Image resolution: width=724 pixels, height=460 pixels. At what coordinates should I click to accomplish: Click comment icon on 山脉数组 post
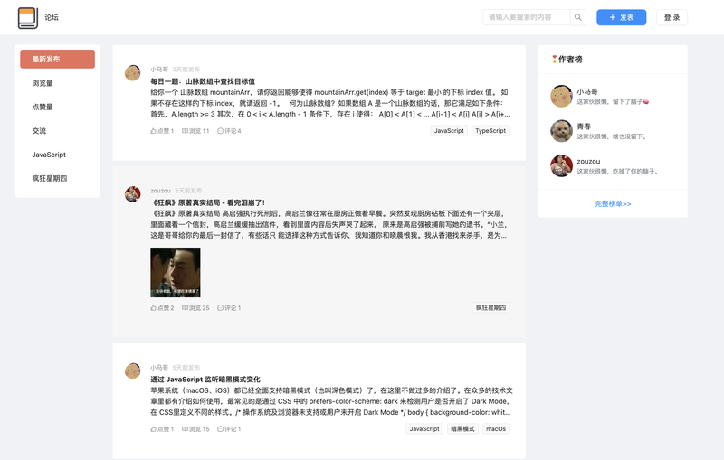(x=220, y=131)
